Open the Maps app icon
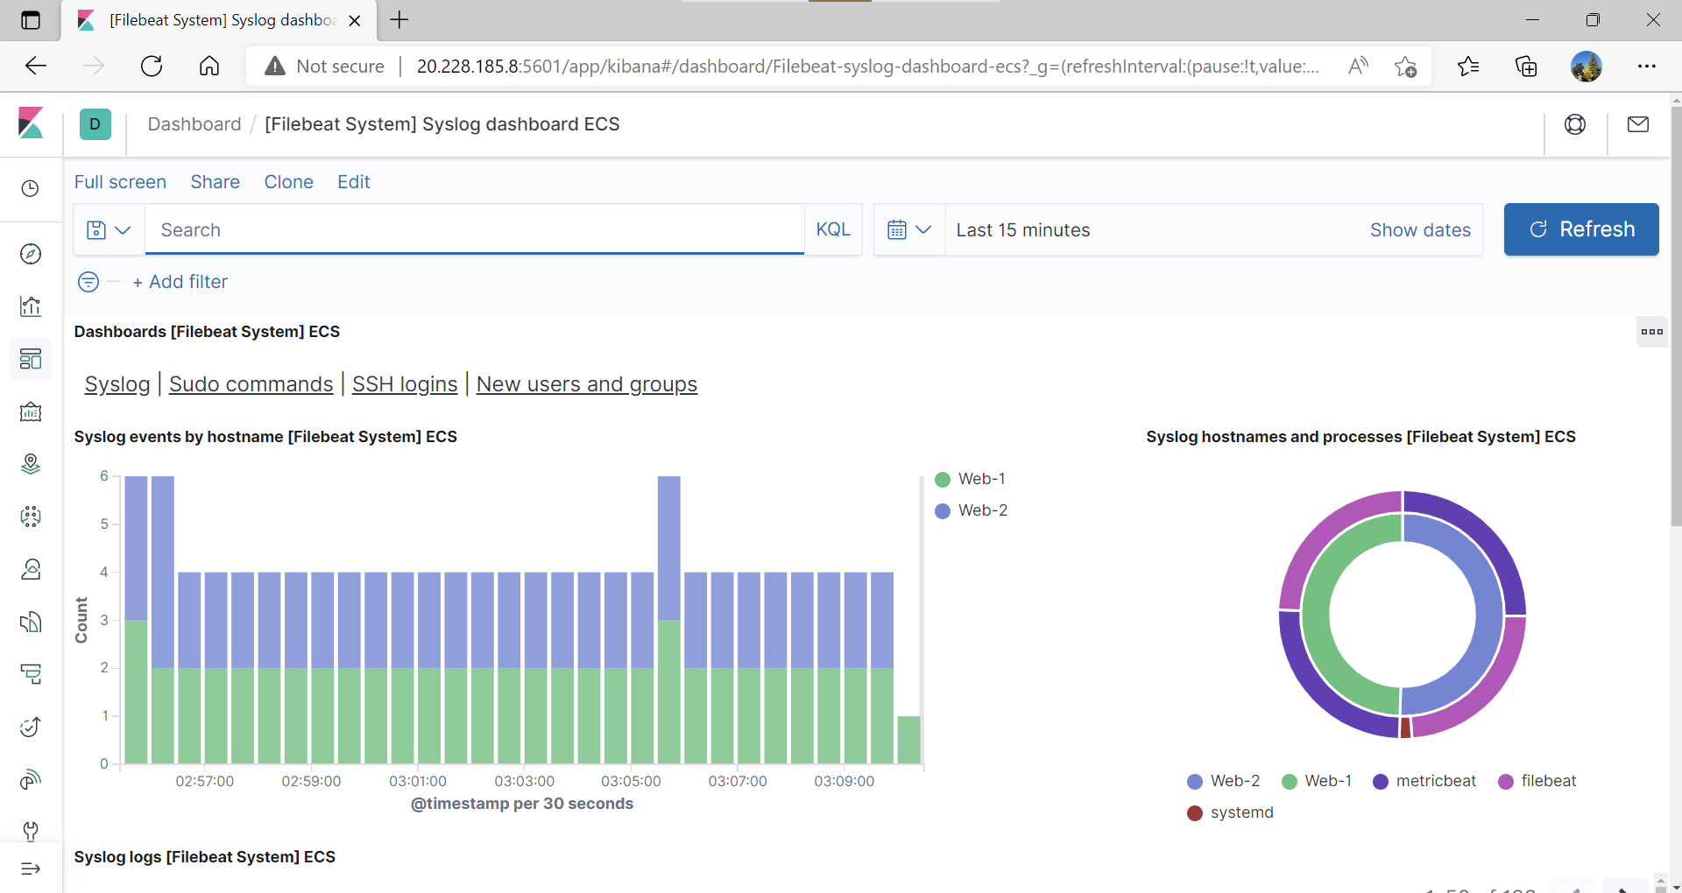The height and width of the screenshot is (893, 1682). pos(30,464)
